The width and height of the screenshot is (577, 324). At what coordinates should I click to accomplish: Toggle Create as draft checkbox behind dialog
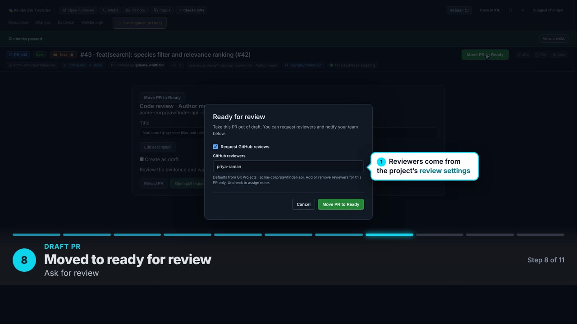point(142,159)
